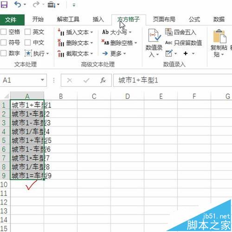
Task: Switch to the 页面布局 tab
Action: coord(164,19)
